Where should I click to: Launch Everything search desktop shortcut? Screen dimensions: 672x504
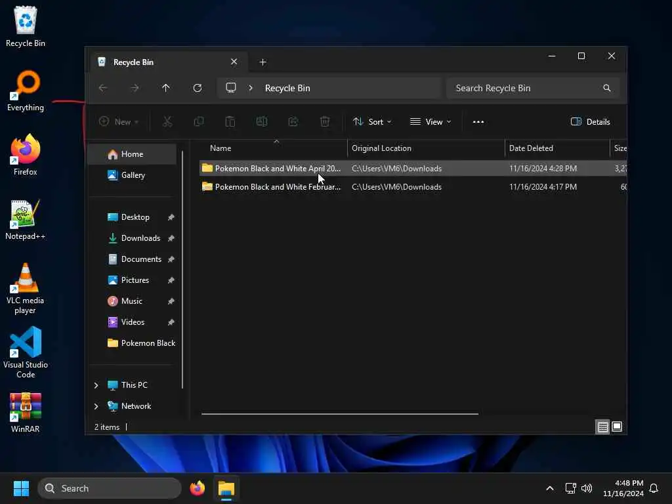[26, 91]
